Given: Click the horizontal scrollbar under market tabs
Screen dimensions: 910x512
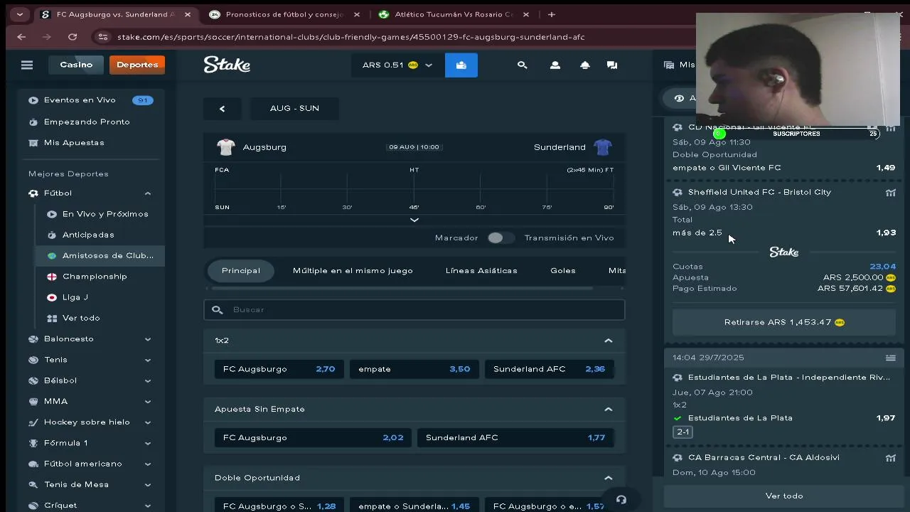Looking at the screenshot, I should pyautogui.click(x=402, y=289).
